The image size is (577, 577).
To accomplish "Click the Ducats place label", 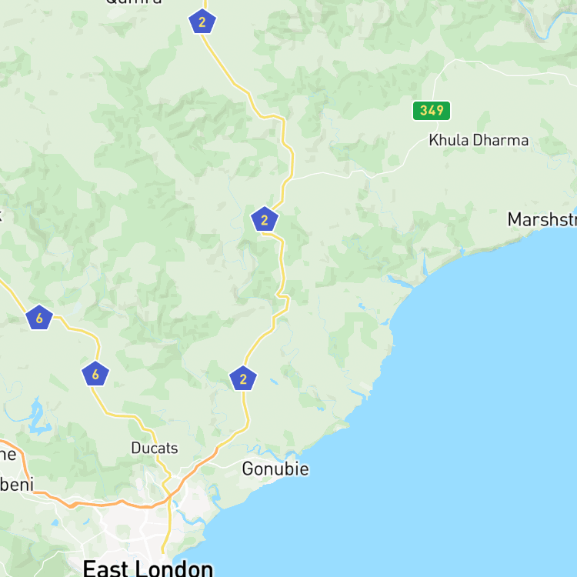I will (x=155, y=448).
